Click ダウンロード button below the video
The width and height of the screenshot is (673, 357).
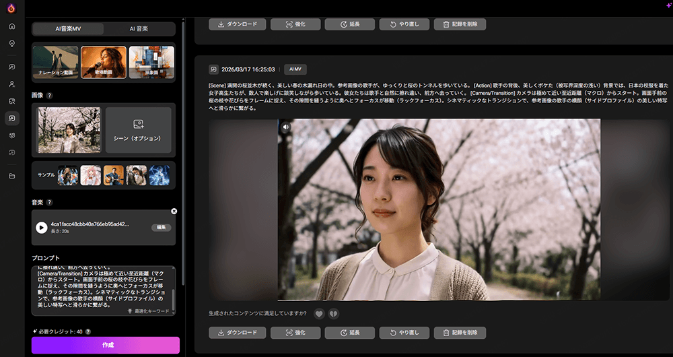(x=237, y=333)
